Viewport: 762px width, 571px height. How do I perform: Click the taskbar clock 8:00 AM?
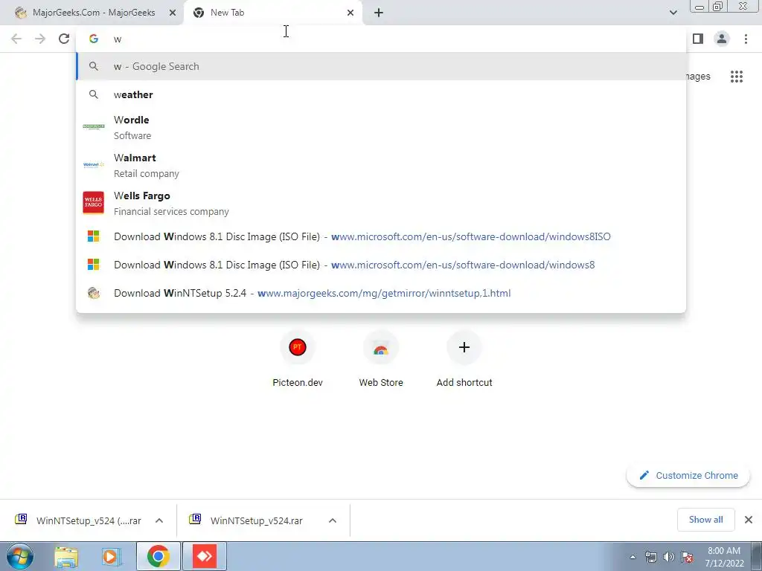pos(724,556)
